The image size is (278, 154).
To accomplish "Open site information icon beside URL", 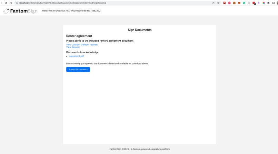I will click(17, 3).
